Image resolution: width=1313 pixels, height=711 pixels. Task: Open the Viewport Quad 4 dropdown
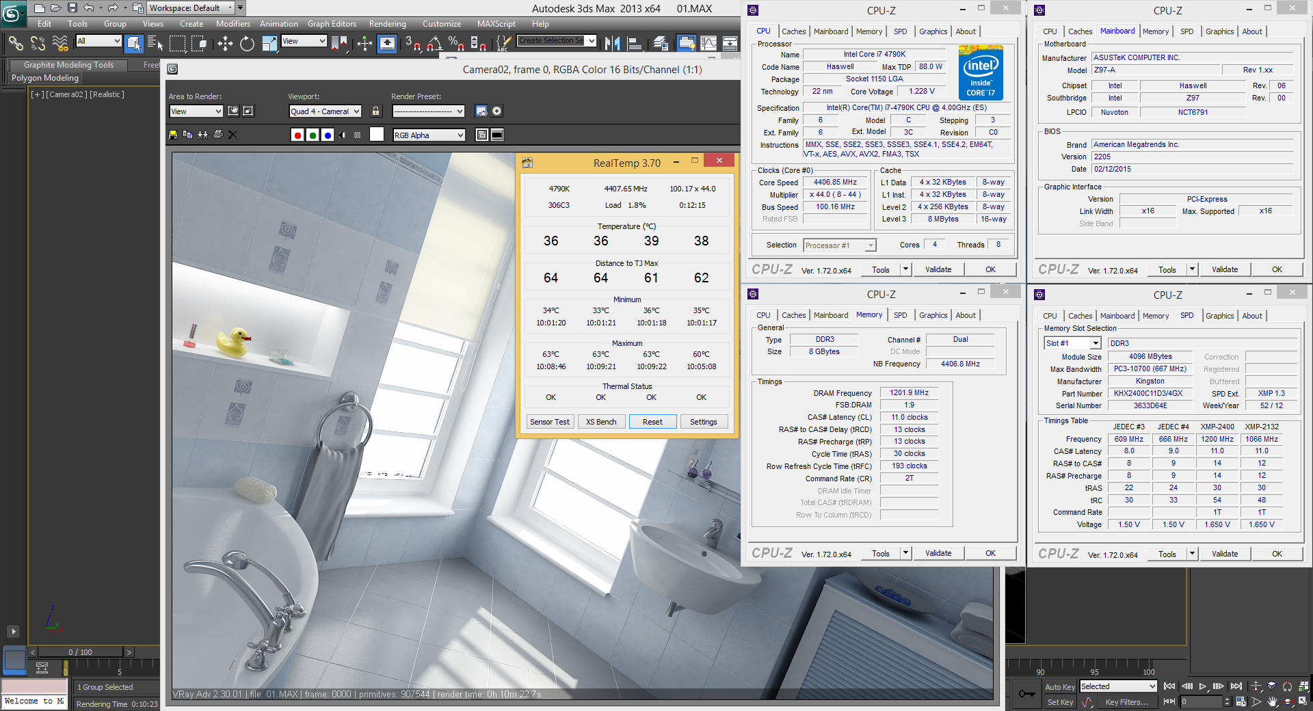325,111
